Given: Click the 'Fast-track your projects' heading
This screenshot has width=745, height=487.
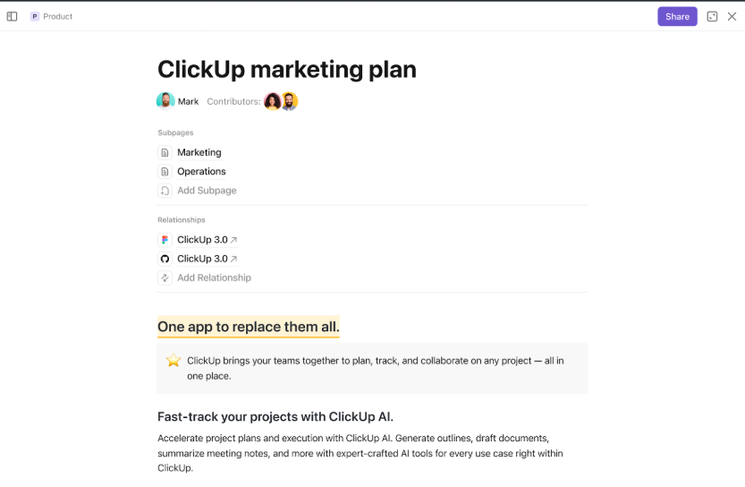Looking at the screenshot, I should pos(275,416).
